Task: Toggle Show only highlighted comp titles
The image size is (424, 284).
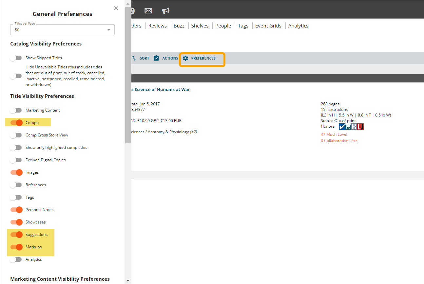Action: [16, 148]
